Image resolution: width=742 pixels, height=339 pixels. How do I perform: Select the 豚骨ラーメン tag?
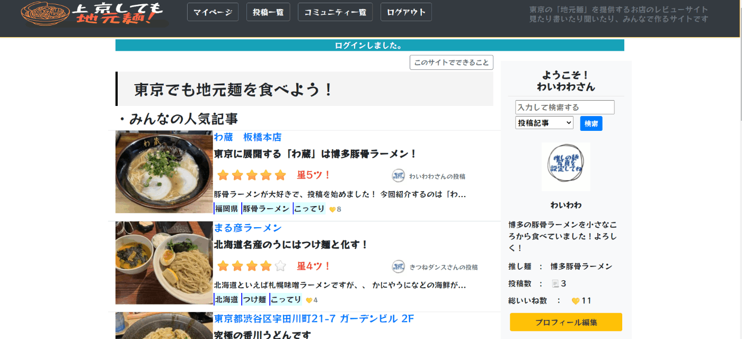[266, 209]
